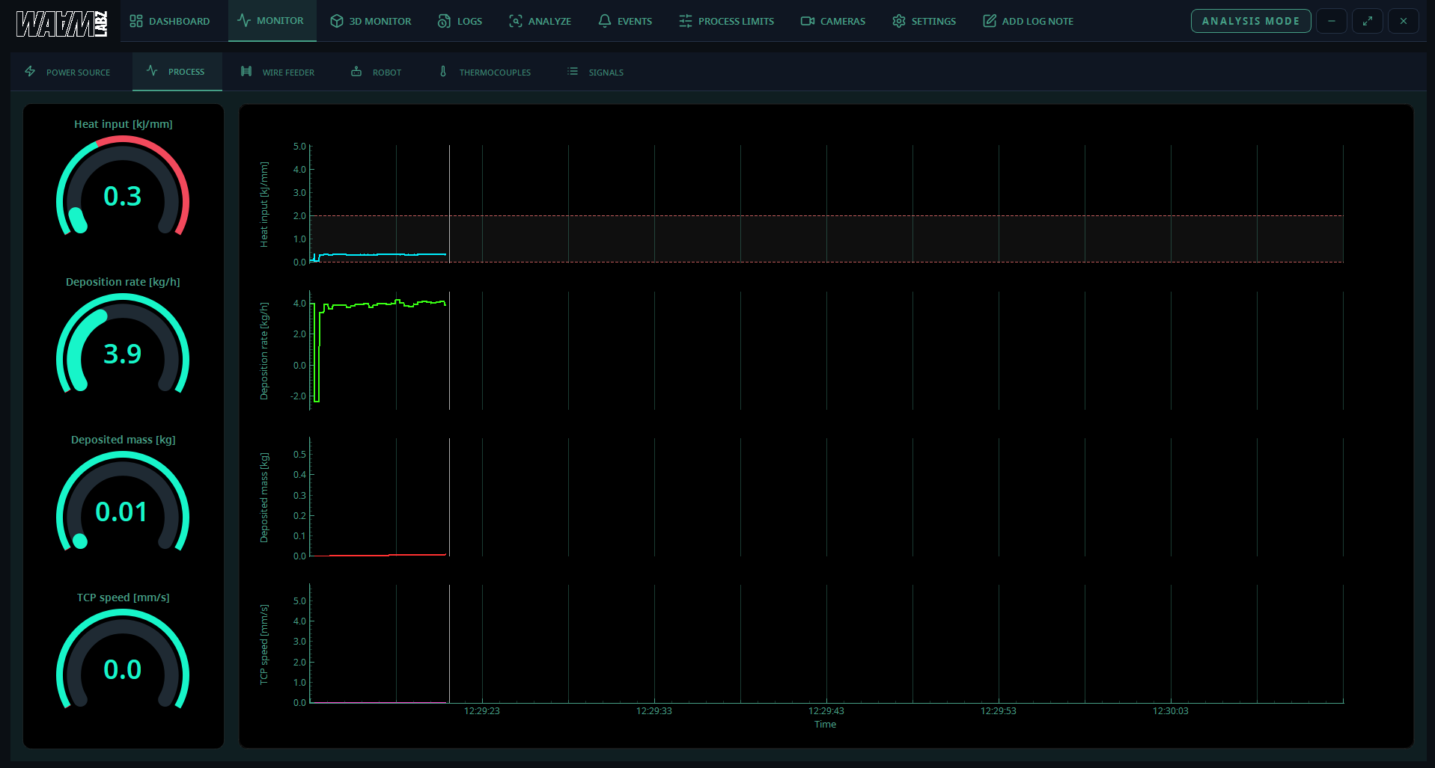Click the Settings gear icon
This screenshot has height=768, width=1435.
(x=899, y=21)
